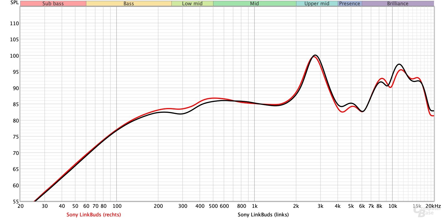Click the 5k frequency axis label
Screen dimensions: 444x220
pyautogui.click(x=351, y=206)
